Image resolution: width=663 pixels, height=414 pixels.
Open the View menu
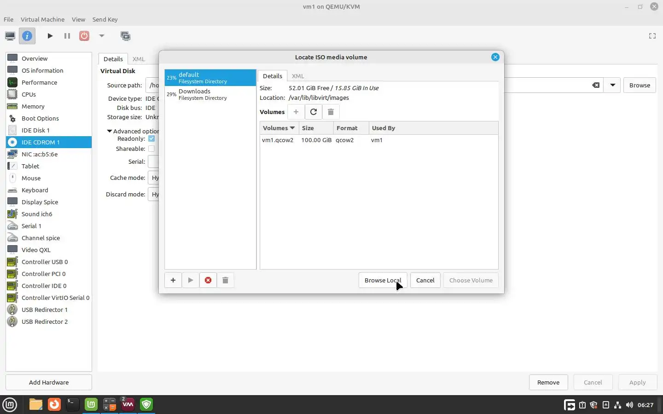coord(78,19)
